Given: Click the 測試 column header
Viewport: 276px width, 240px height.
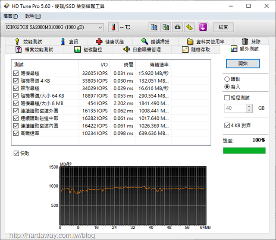Looking at the screenshot, I should tap(45, 64).
